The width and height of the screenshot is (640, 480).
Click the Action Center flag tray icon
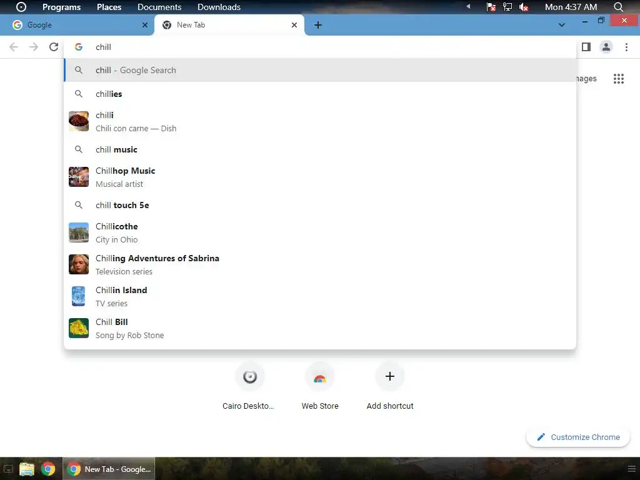pyautogui.click(x=491, y=7)
